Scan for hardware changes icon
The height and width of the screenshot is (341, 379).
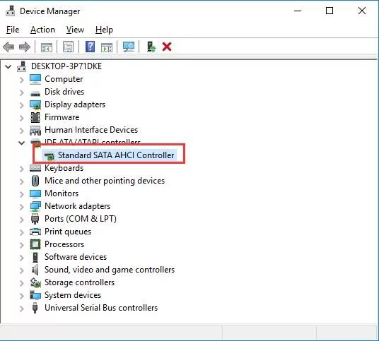129,47
